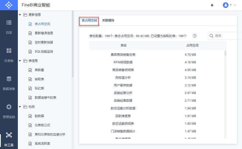Screen dimensions: 242x149
Task: Open the notification bell
Action: pos(212,5)
